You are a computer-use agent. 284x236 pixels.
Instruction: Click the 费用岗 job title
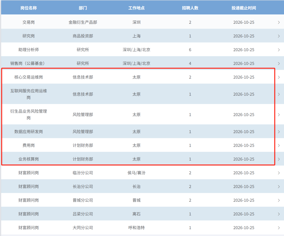pyautogui.click(x=29, y=145)
